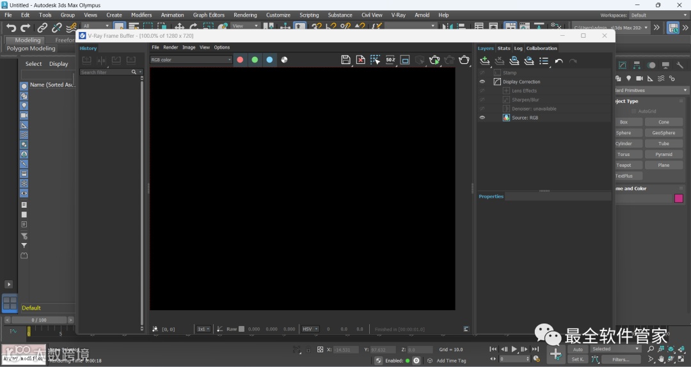Click the GeoSphere primitive button
The image size is (691, 367).
[663, 133]
